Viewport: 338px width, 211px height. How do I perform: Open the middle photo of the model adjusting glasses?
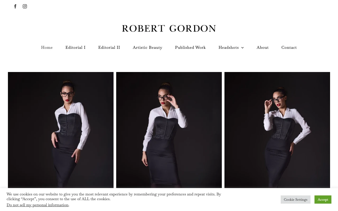coord(169,130)
